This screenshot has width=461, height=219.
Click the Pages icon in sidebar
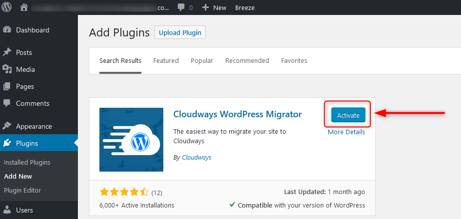coord(7,87)
